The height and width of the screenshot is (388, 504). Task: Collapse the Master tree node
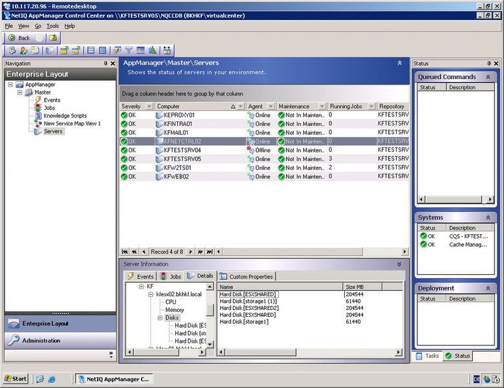[x=20, y=92]
